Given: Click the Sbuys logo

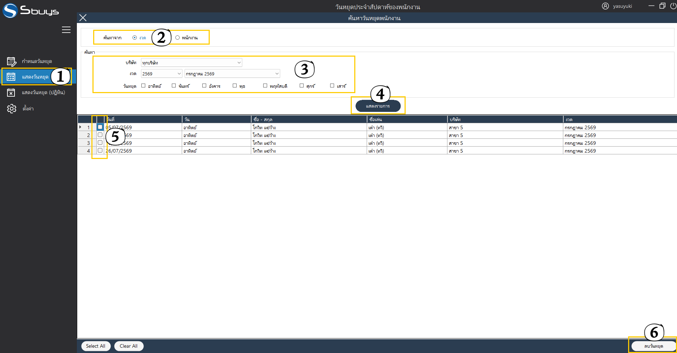Looking at the screenshot, I should click(31, 10).
